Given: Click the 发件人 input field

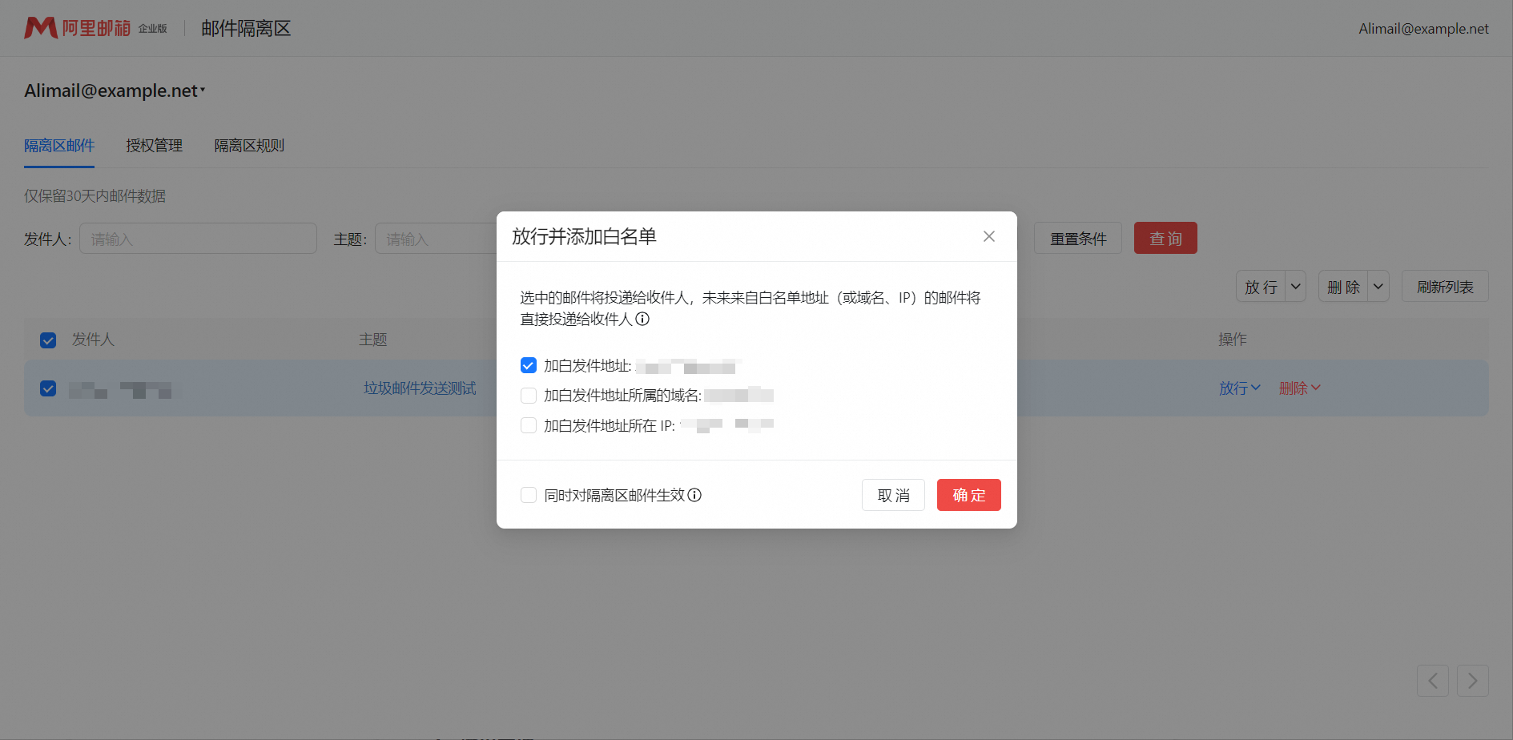Looking at the screenshot, I should 197,238.
